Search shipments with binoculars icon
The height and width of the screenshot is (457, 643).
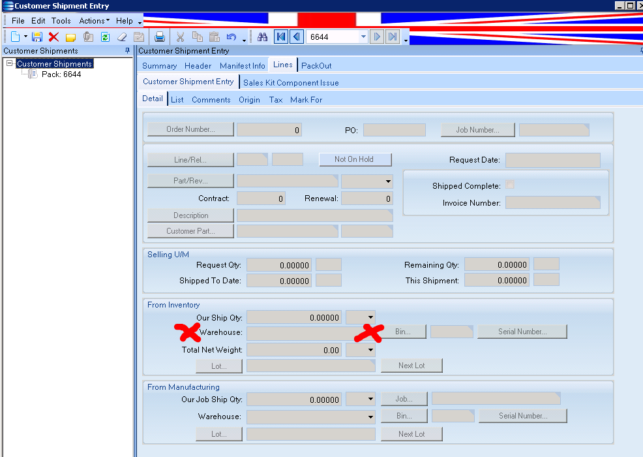[262, 37]
